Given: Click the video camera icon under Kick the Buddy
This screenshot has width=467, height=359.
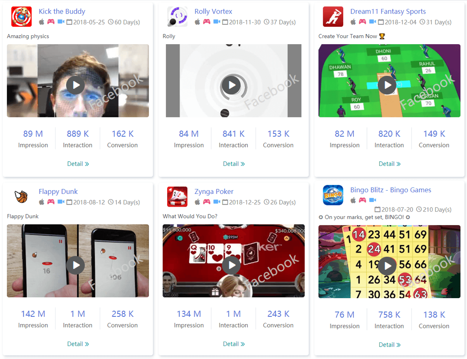Looking at the screenshot, I should [61, 22].
